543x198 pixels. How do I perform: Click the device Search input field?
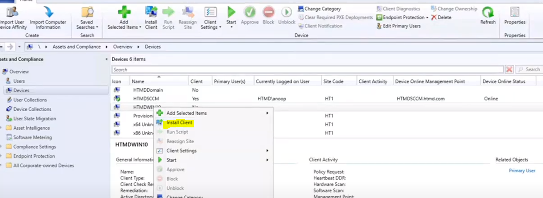307,70
